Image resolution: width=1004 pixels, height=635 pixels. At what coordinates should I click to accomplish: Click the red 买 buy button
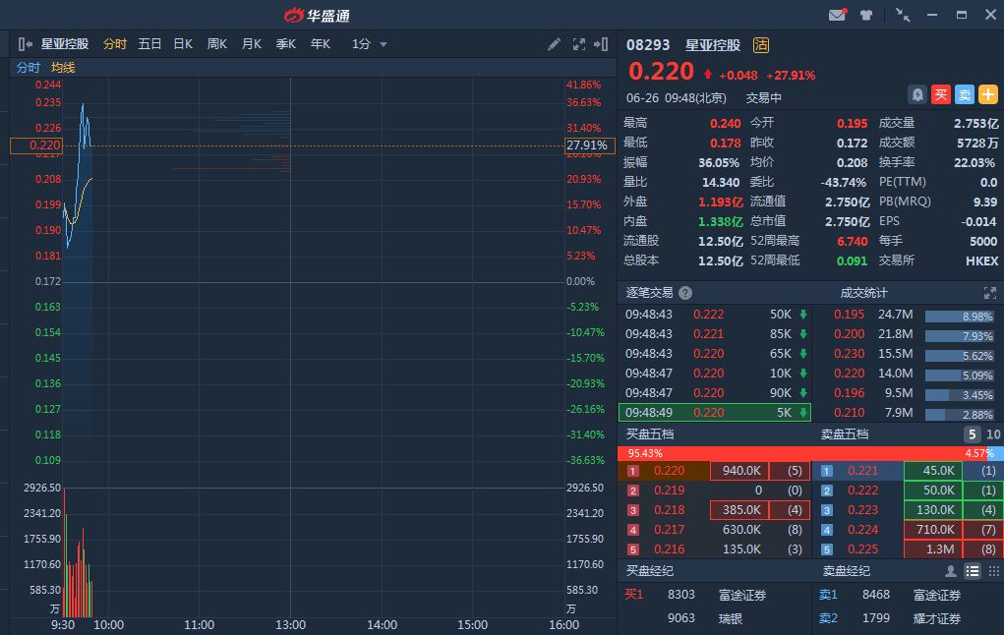pyautogui.click(x=941, y=94)
